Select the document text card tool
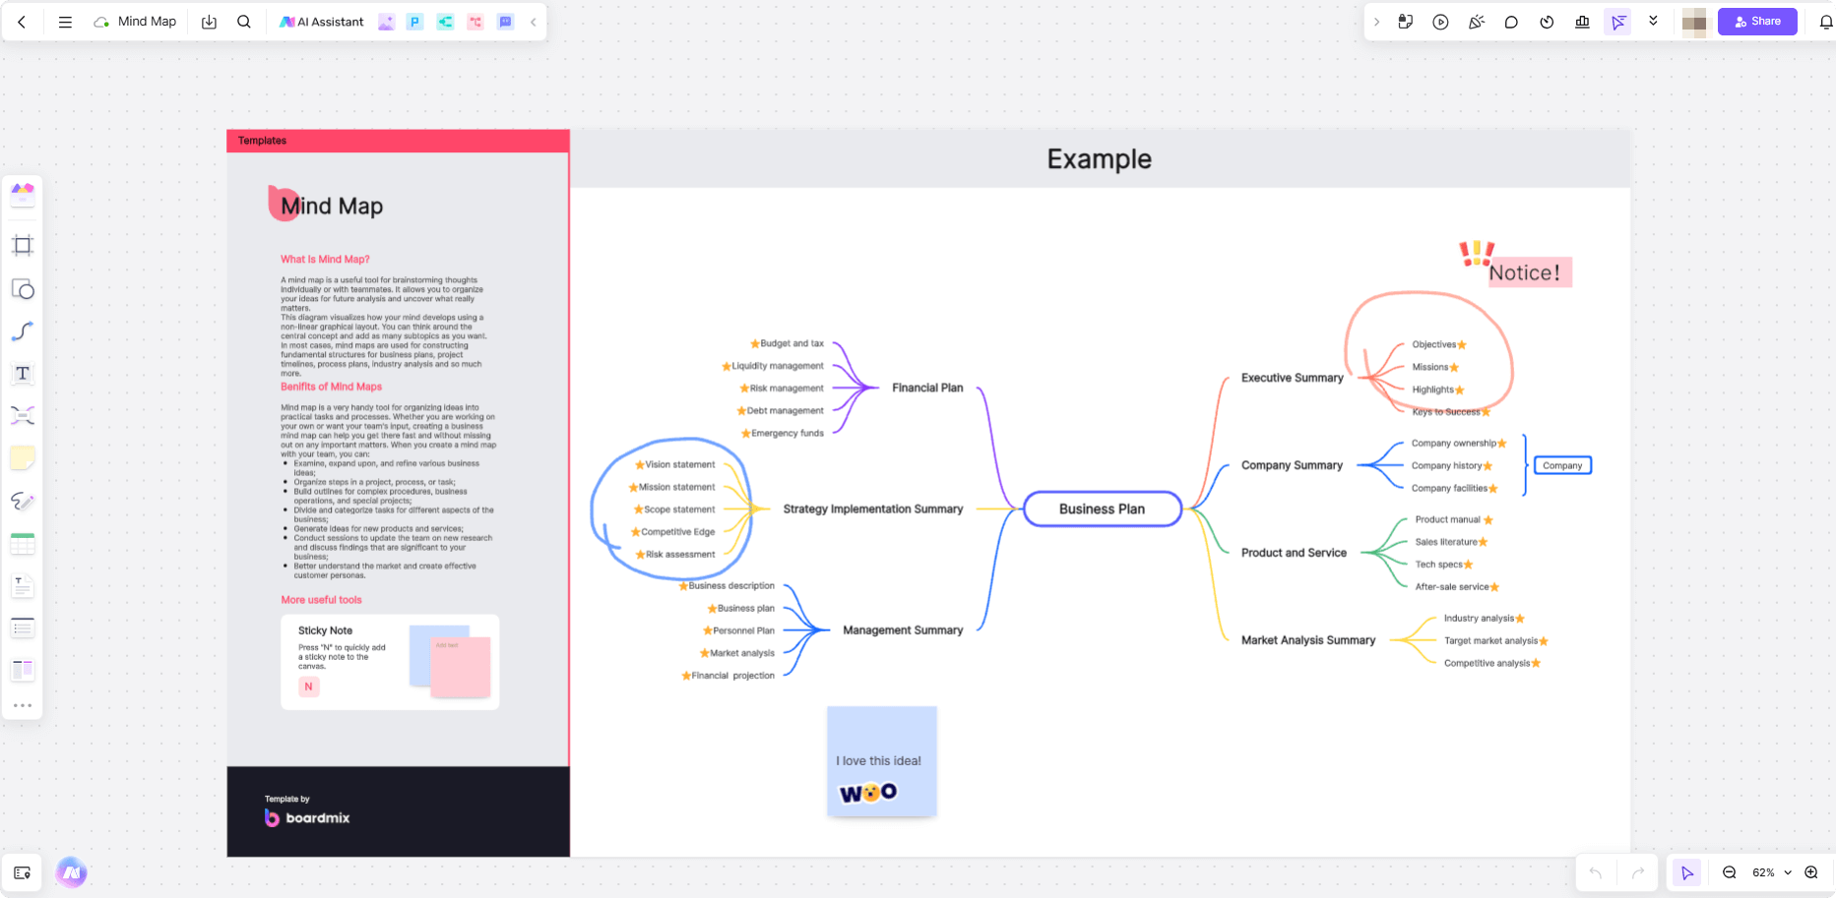 click(x=23, y=586)
